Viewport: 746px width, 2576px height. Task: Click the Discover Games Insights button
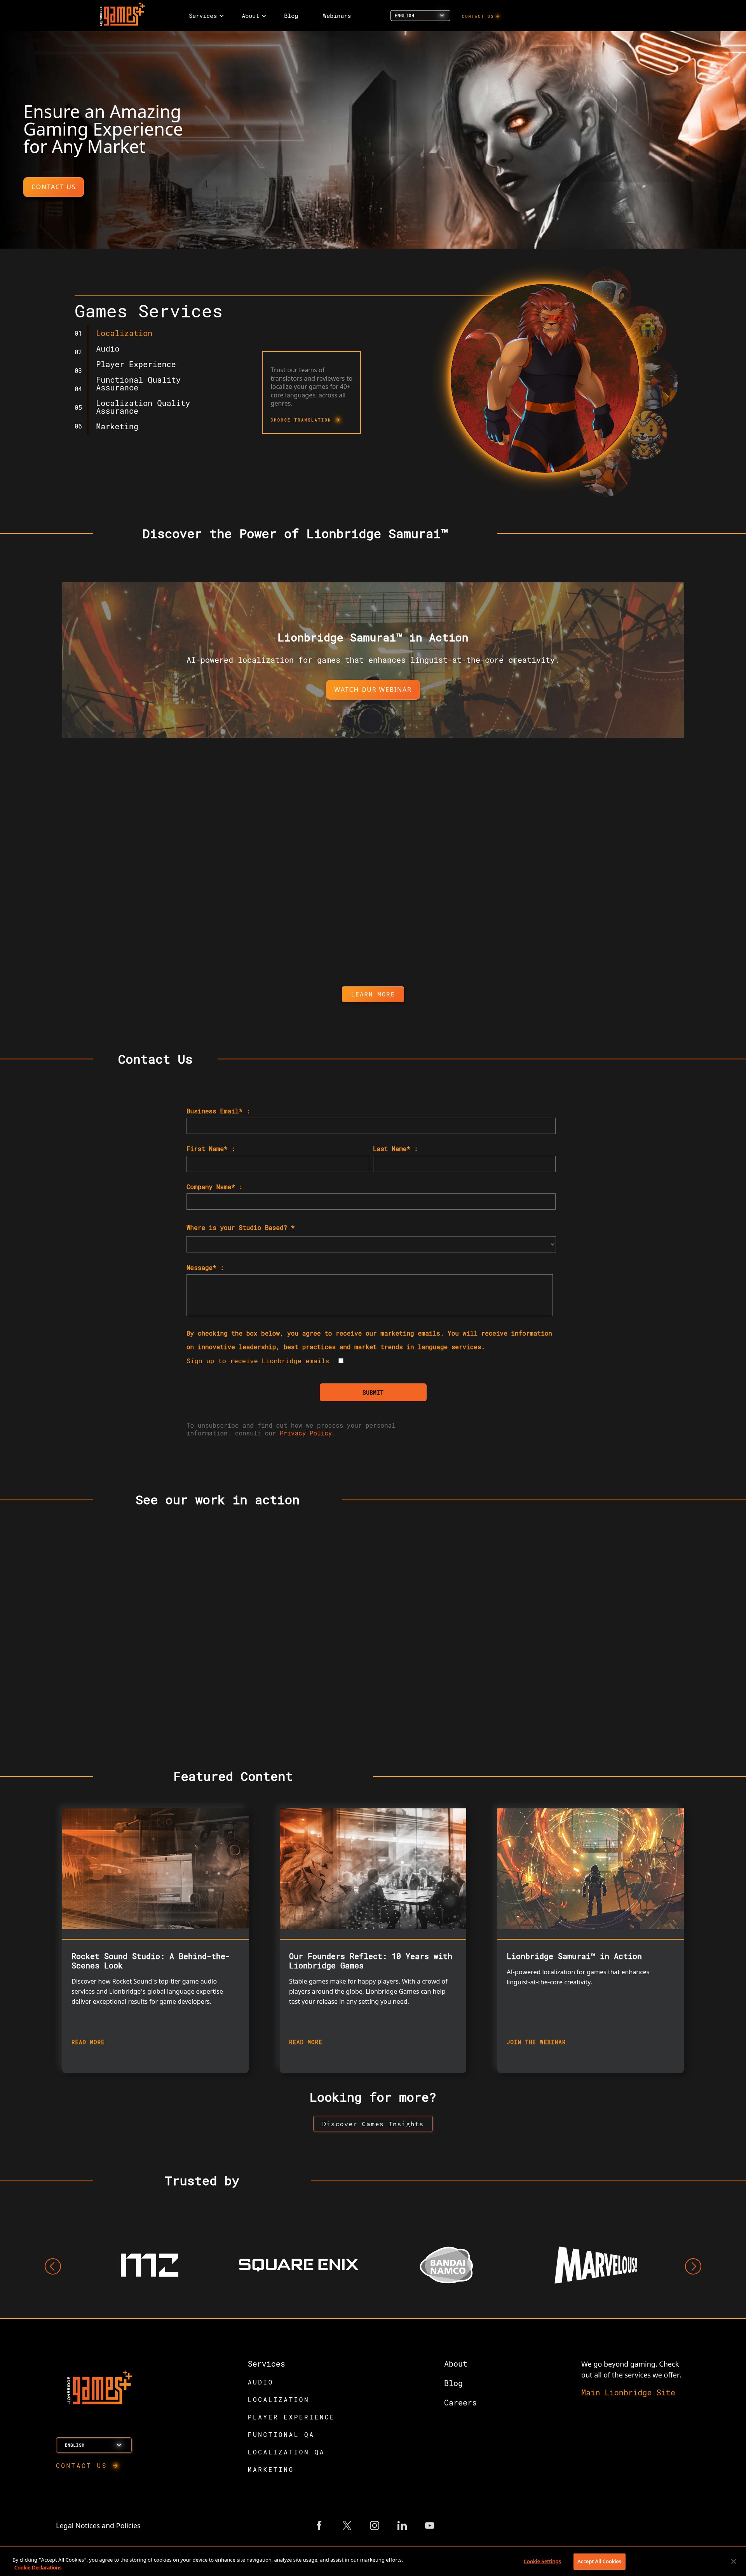click(373, 2124)
